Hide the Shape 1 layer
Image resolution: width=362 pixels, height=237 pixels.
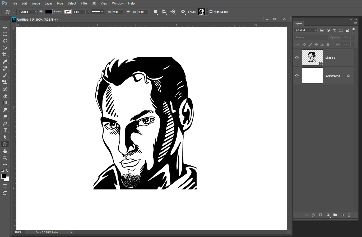297,58
